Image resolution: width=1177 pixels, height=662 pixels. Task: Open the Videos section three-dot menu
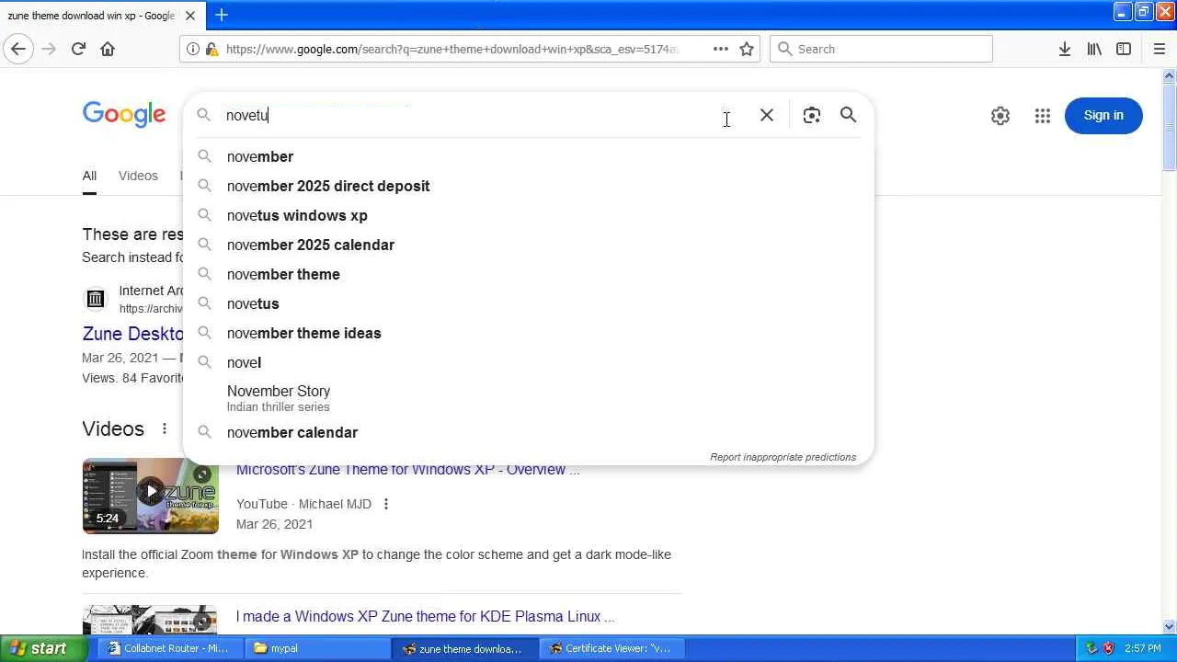tap(165, 428)
